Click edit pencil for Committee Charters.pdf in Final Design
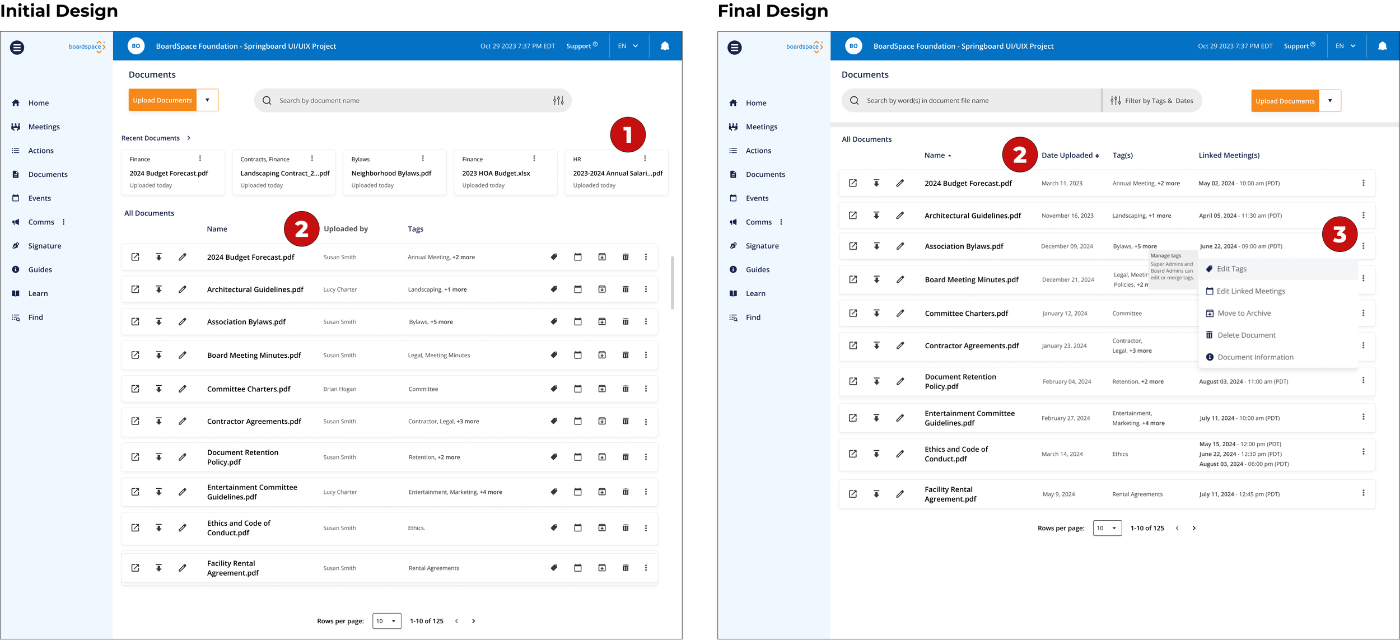This screenshot has width=1400, height=640. click(900, 314)
